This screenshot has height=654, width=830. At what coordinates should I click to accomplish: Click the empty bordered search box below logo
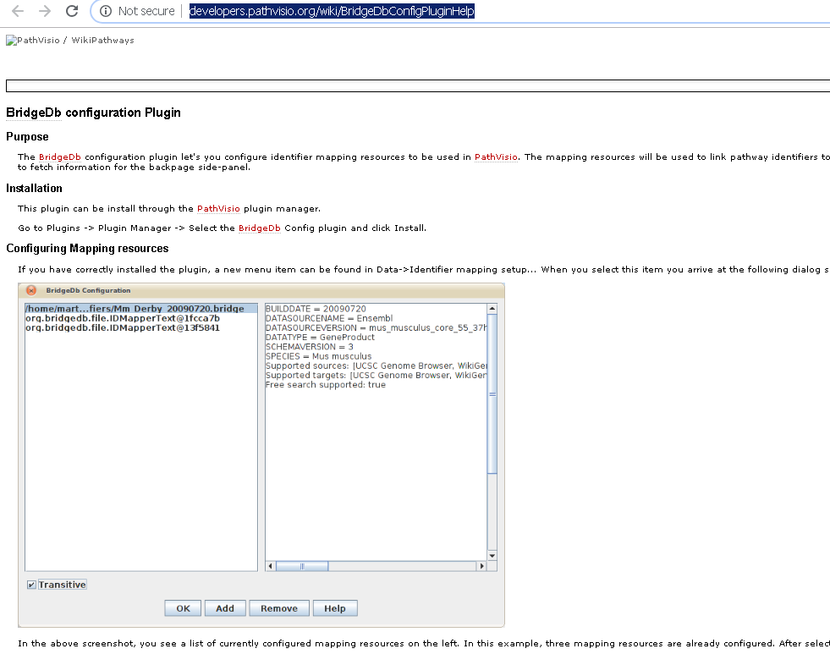418,85
